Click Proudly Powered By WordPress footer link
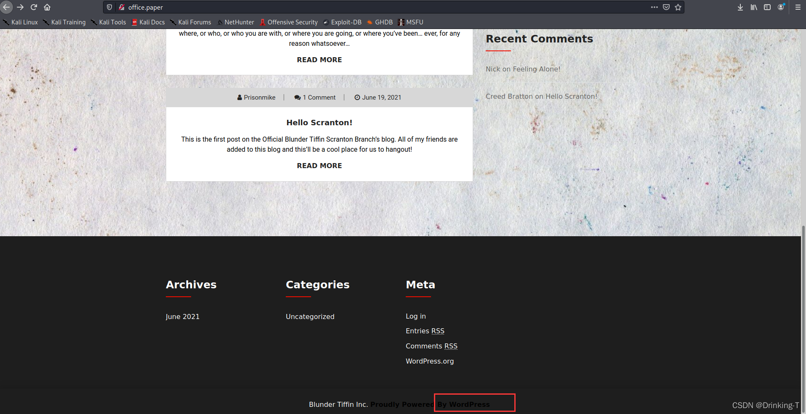This screenshot has height=414, width=806. coord(430,404)
